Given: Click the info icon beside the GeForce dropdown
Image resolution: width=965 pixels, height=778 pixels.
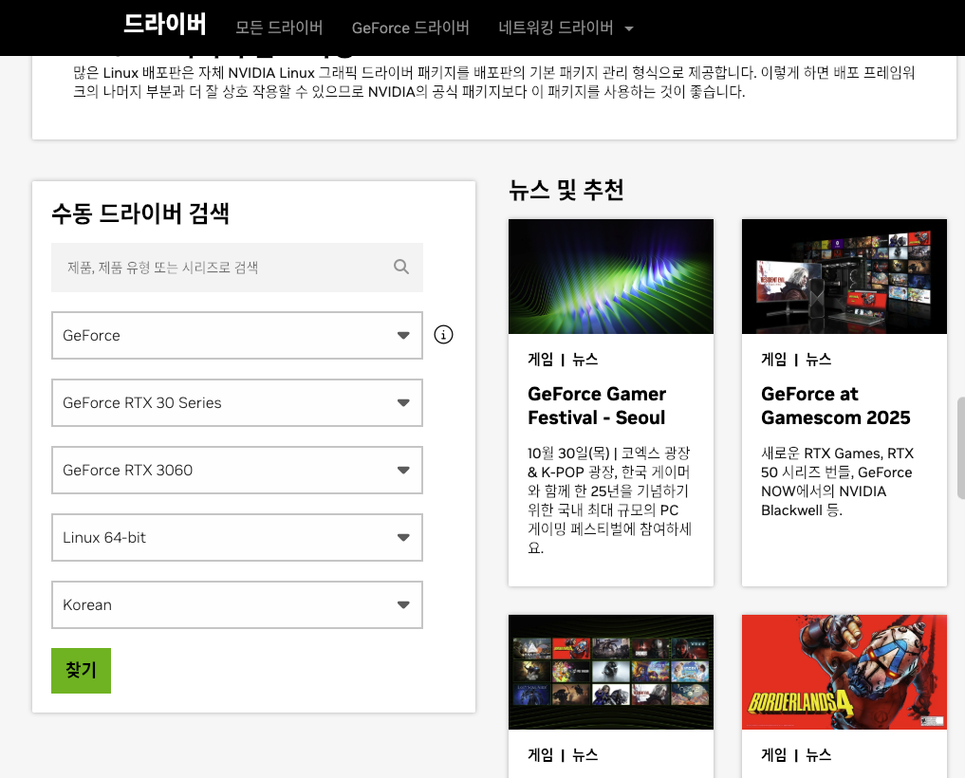Looking at the screenshot, I should point(442,334).
